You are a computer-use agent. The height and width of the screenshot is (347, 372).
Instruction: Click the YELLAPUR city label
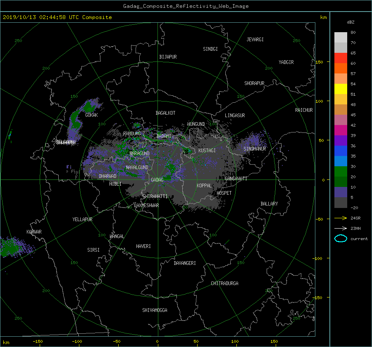[82, 220]
